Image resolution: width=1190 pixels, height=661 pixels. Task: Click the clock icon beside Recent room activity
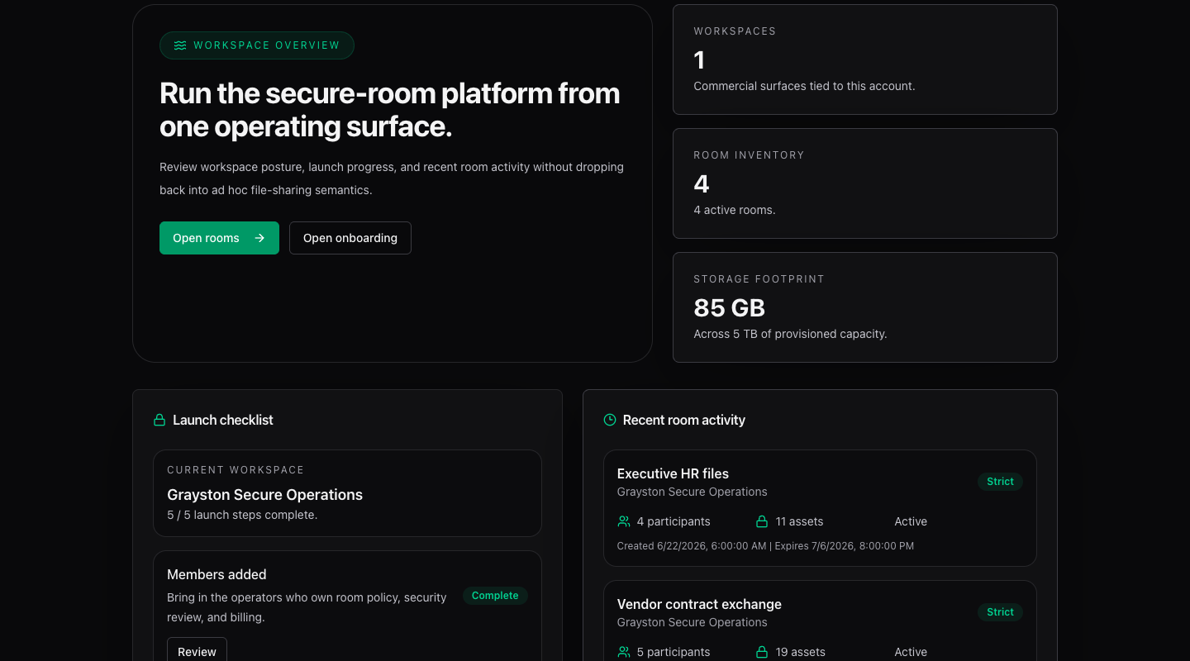(610, 420)
